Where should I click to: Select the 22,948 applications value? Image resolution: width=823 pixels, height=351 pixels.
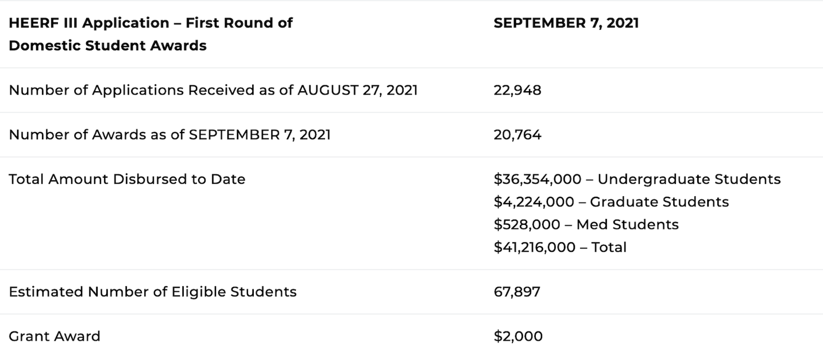tap(517, 90)
